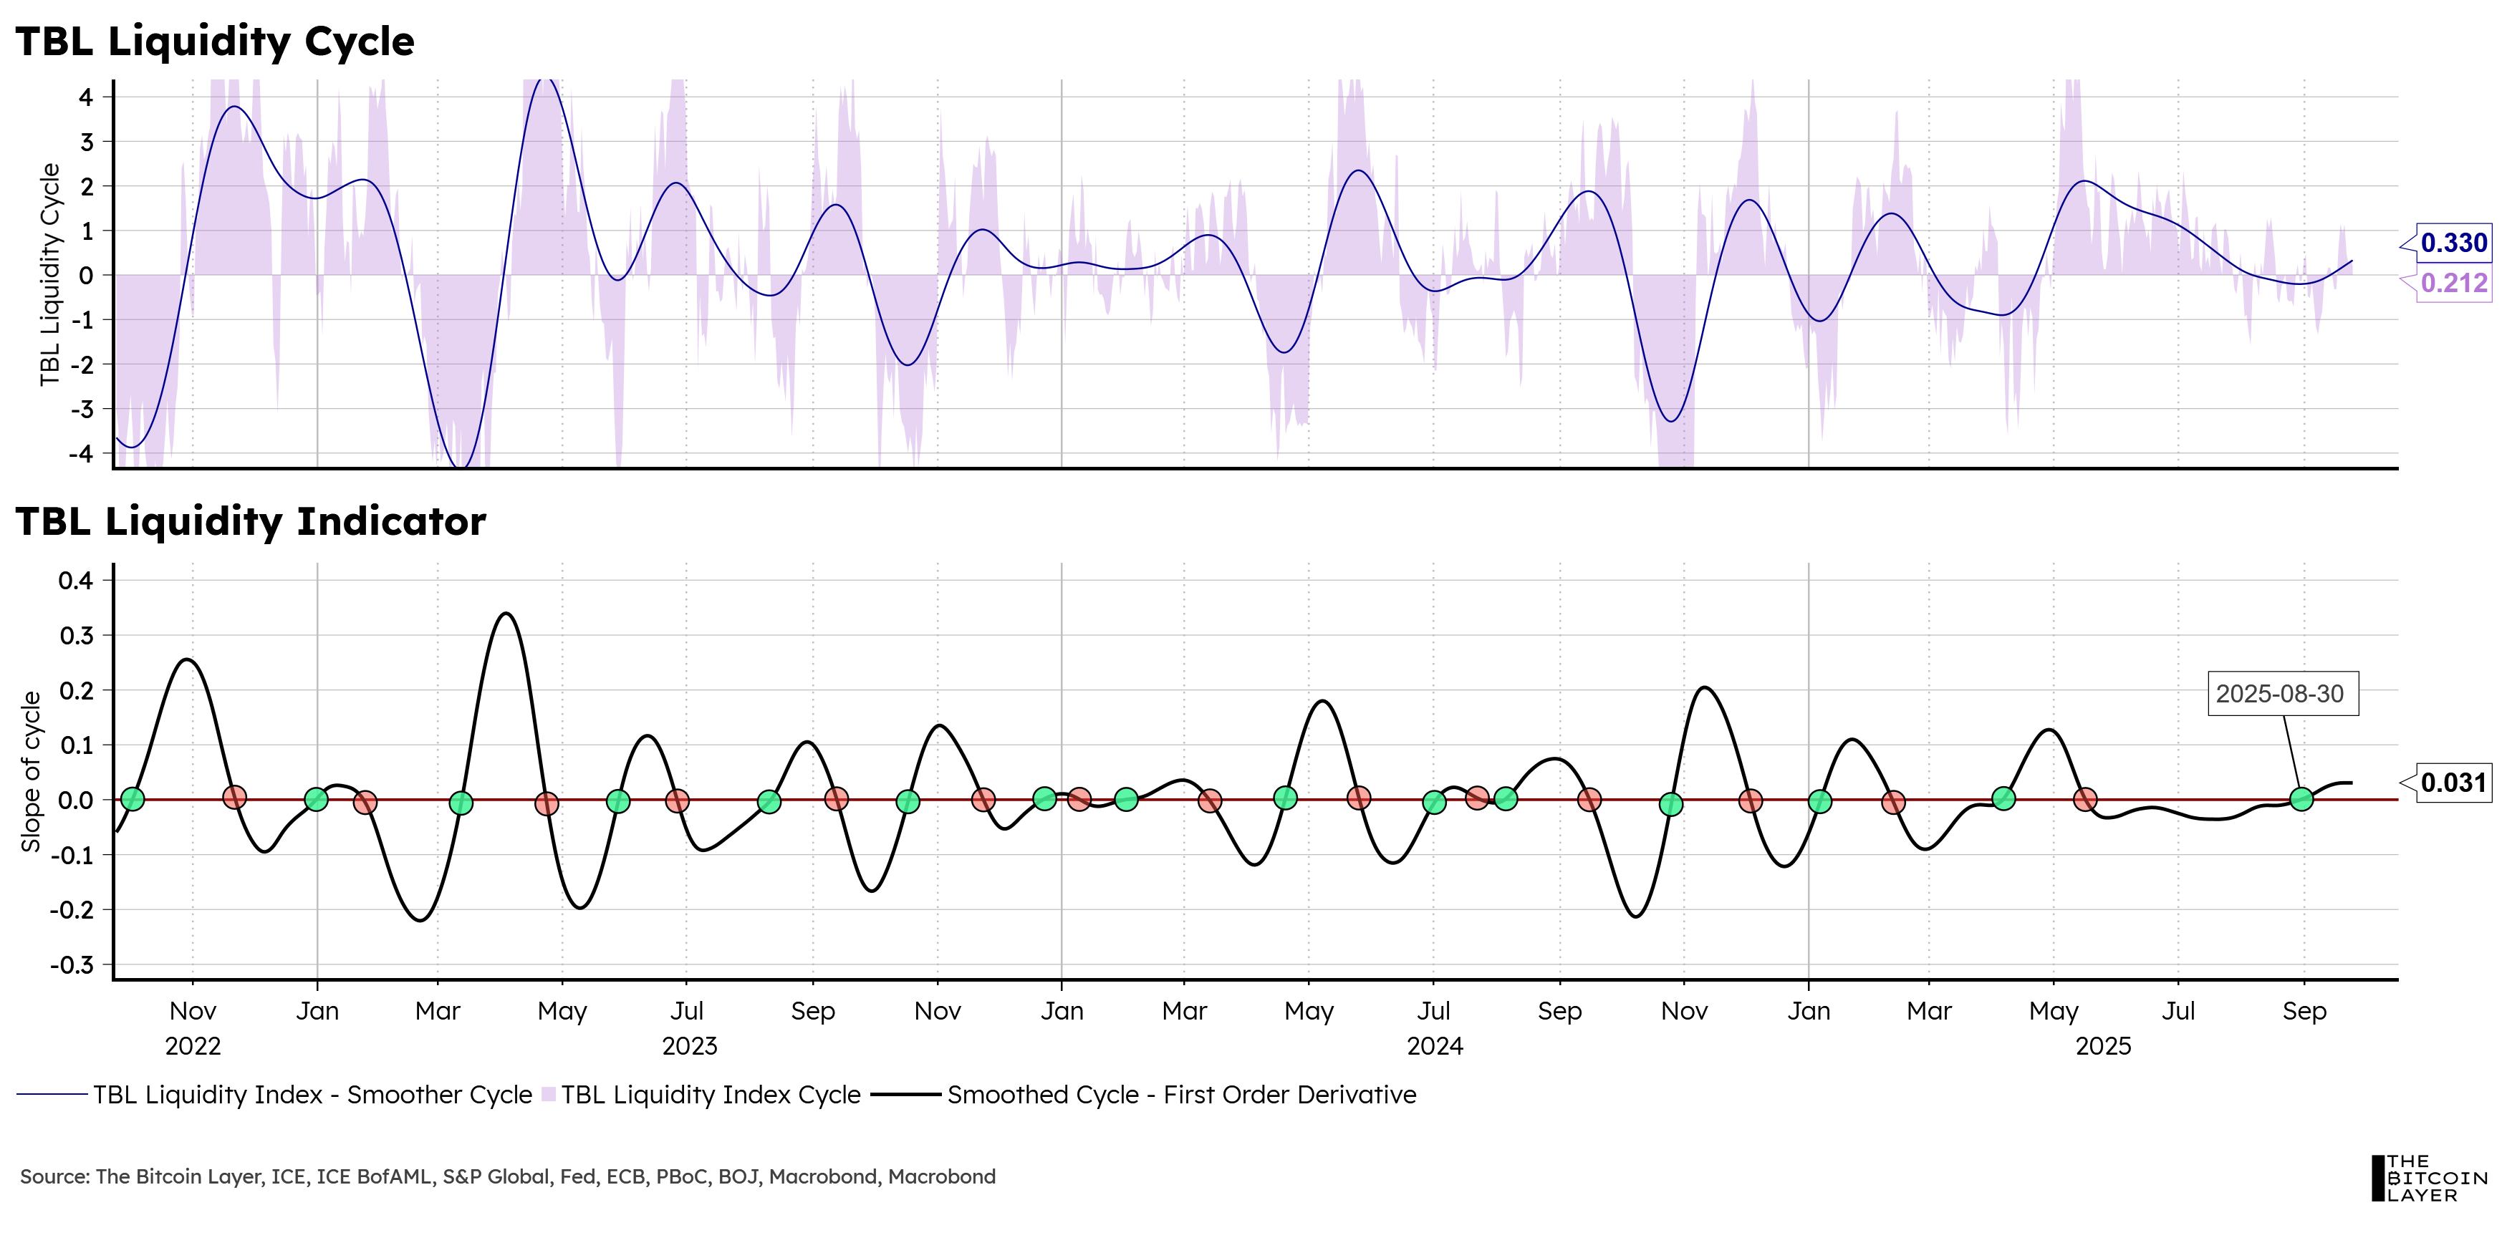This screenshot has height=1253, width=2507.
Task: Click the 0.330 value label
Action: 2453,242
